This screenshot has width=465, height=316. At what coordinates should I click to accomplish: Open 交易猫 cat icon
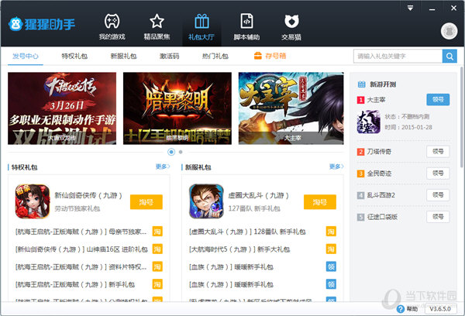tap(291, 22)
